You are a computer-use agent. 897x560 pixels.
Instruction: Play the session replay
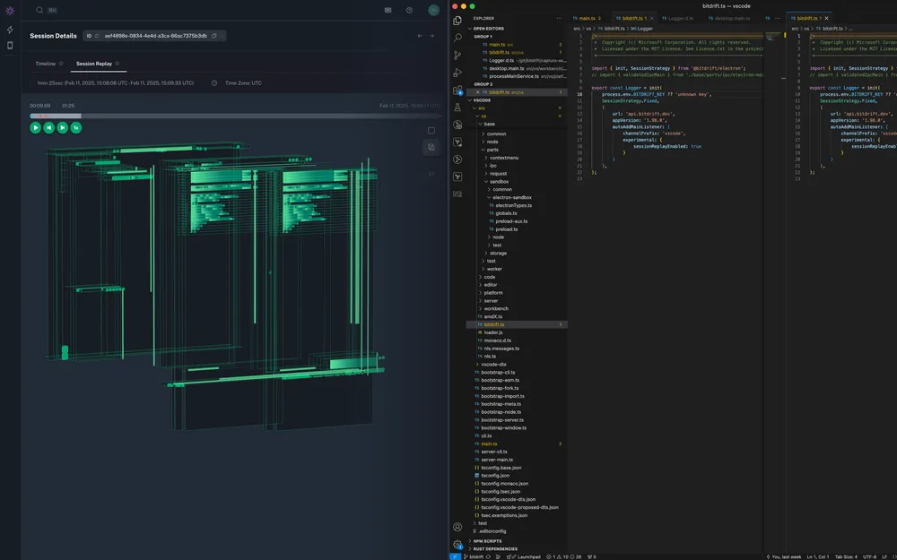coord(35,128)
